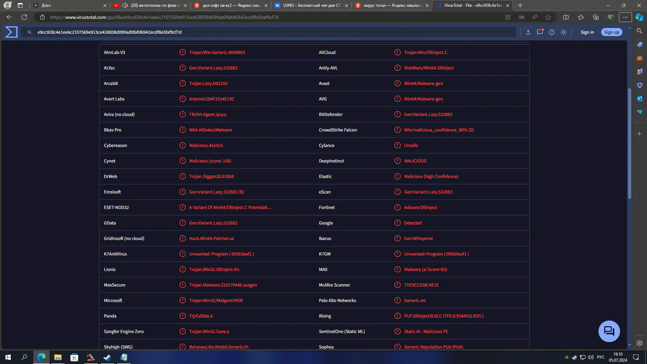Viewport: 647px width, 364px height.
Task: Open the Copilot icon in Edge
Action: point(639,17)
